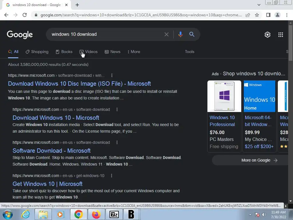Viewport: 293px width, 220px height.
Task: Switch to Shopping results tab
Action: (37, 52)
